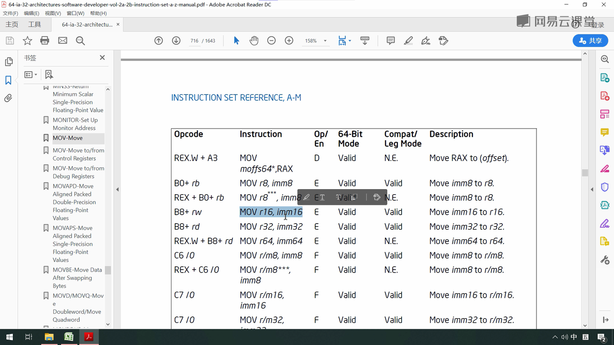Open the Windows notification center
This screenshot has width=614, height=345.
point(602,337)
